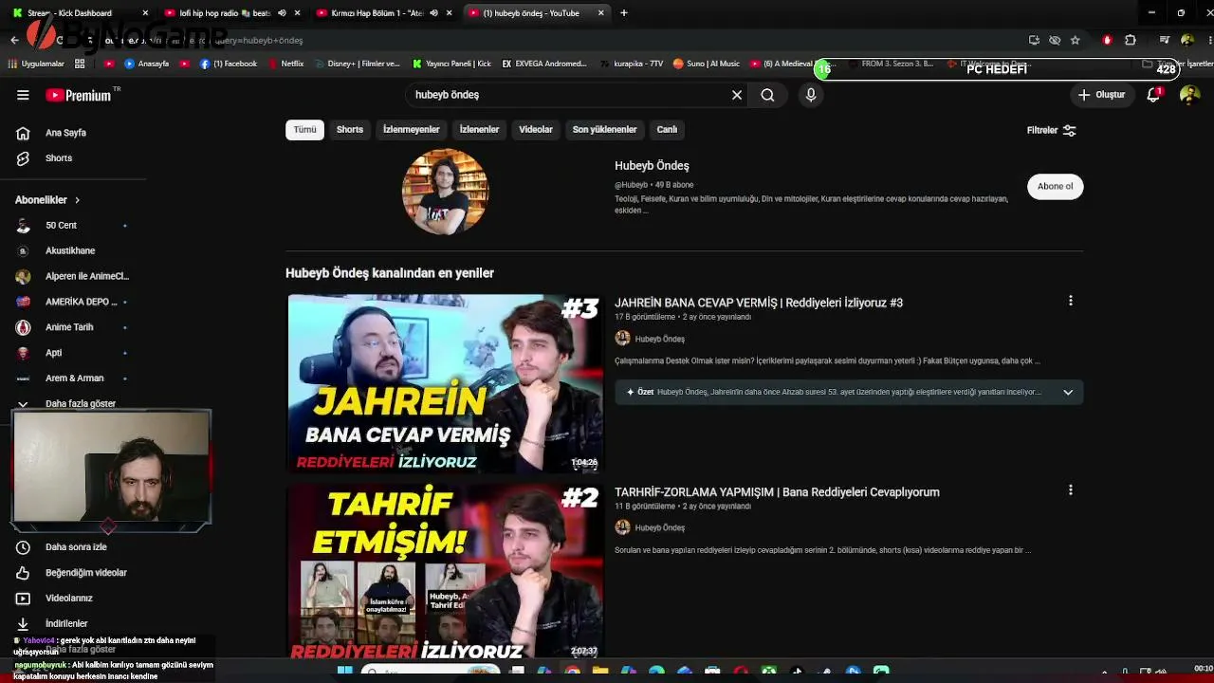The height and width of the screenshot is (683, 1214).
Task: Select the Tümü filter chip
Action: 304,130
